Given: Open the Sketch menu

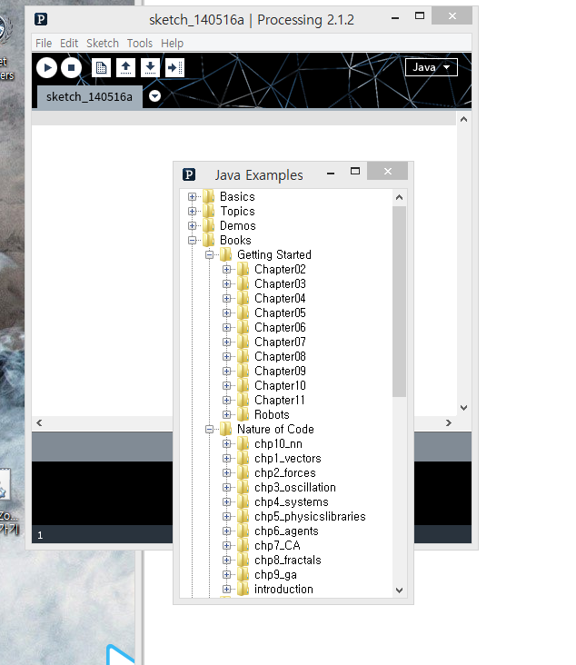Looking at the screenshot, I should click(103, 44).
